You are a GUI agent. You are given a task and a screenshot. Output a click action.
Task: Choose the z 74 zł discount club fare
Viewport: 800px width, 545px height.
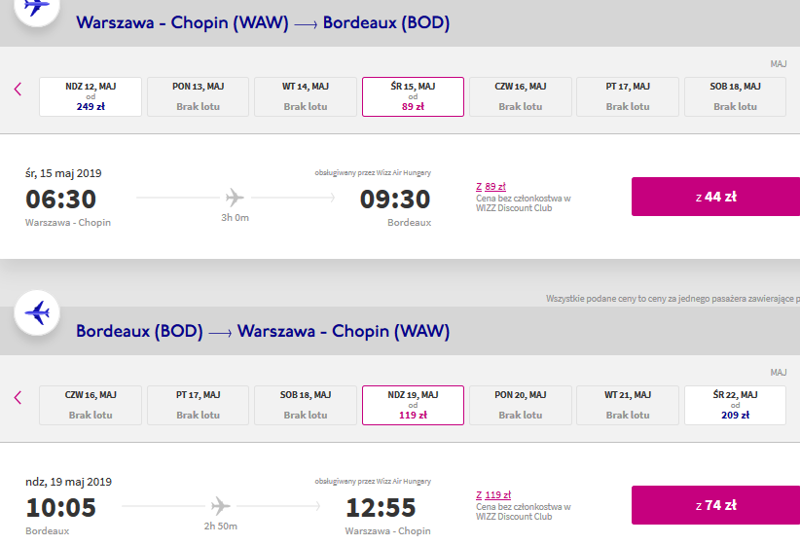(x=716, y=505)
